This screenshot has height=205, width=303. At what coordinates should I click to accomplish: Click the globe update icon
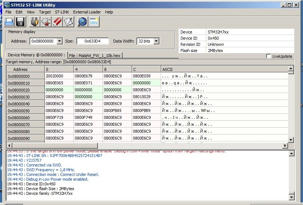click(x=83, y=21)
